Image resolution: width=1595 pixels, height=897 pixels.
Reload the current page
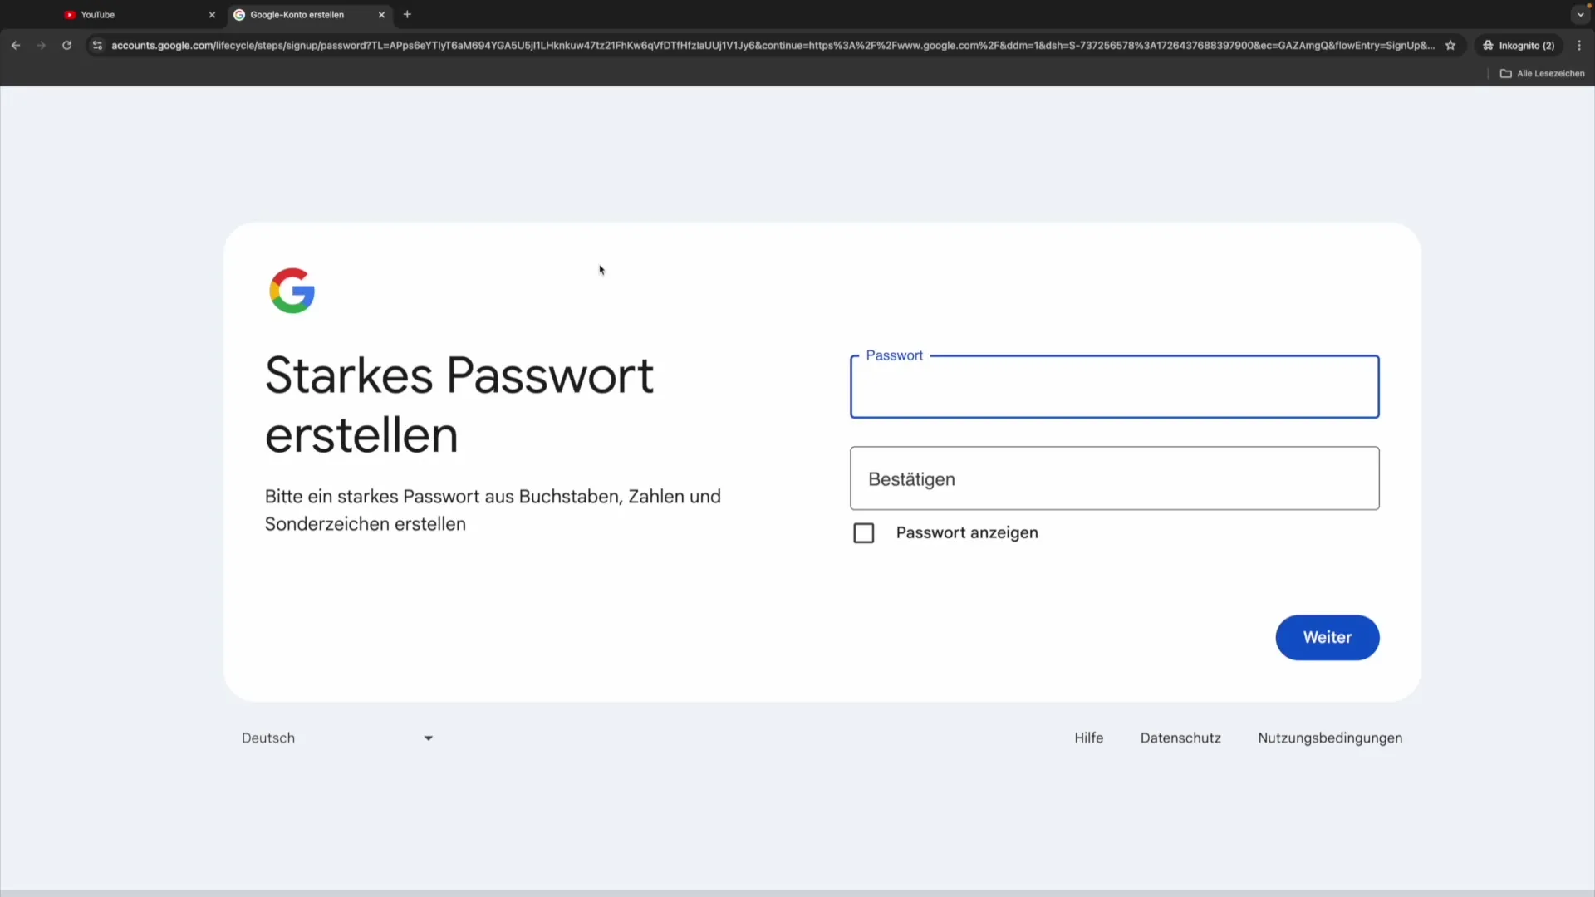tap(67, 46)
